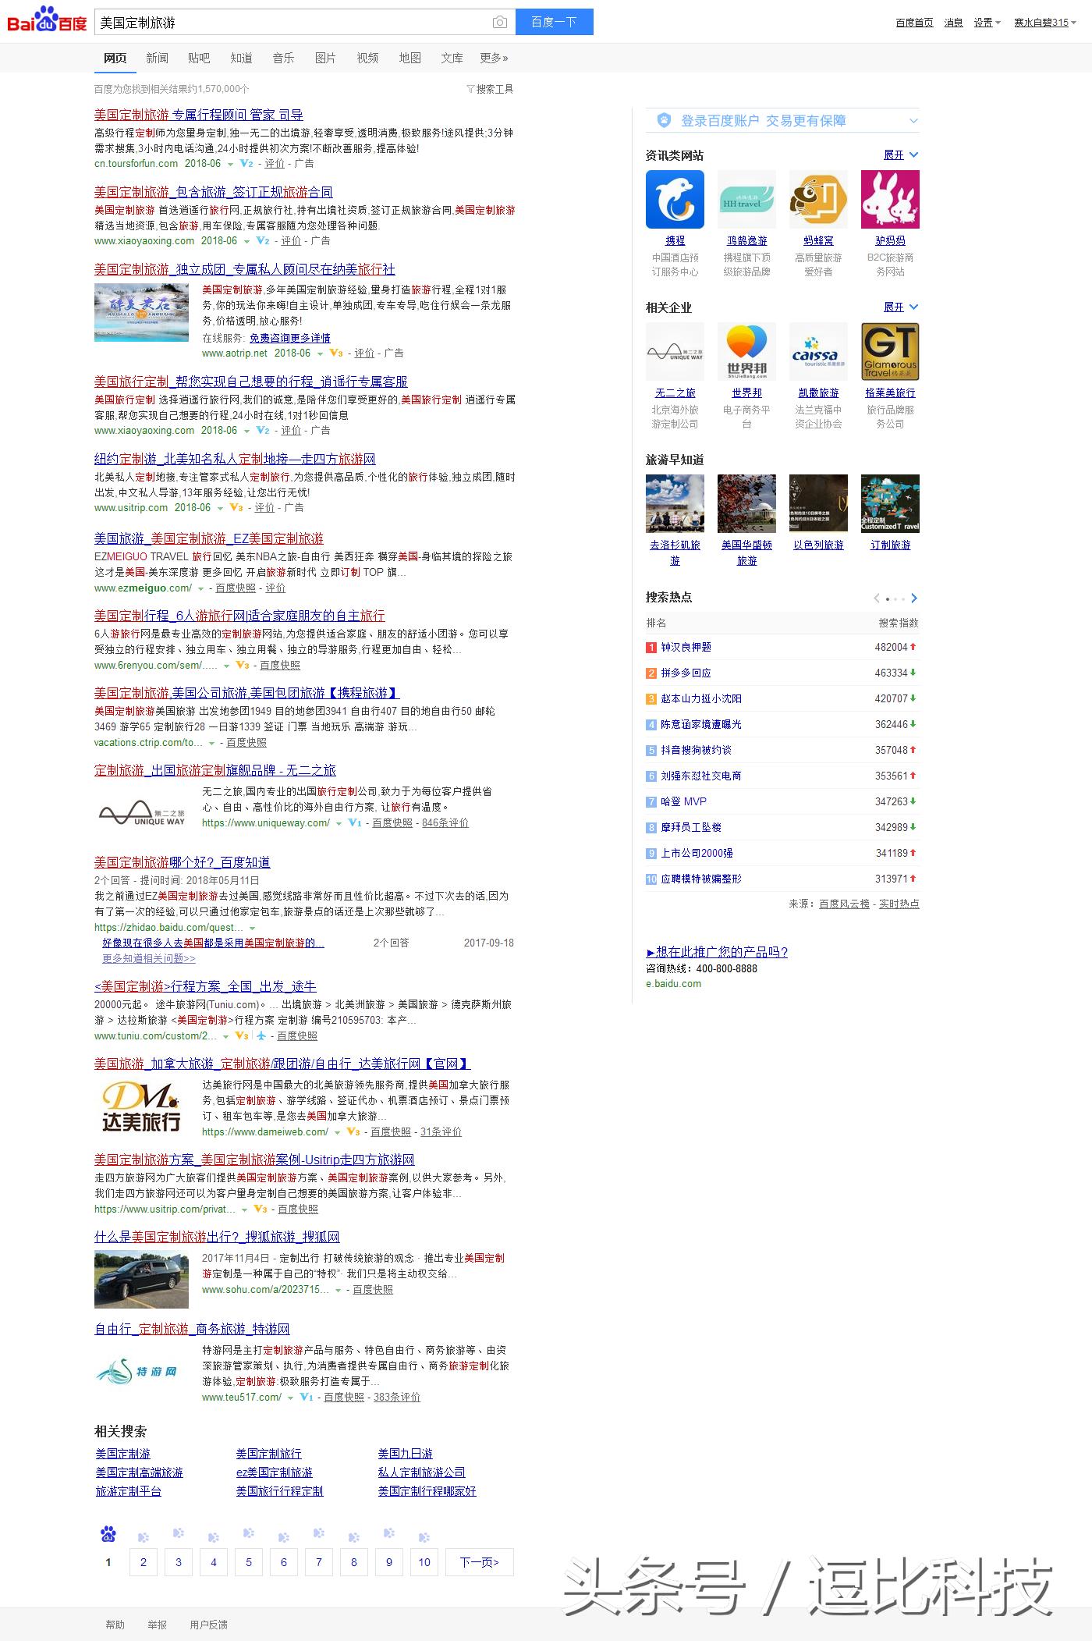Click the Baidu logo
The image size is (1092, 1641).
[x=47, y=20]
